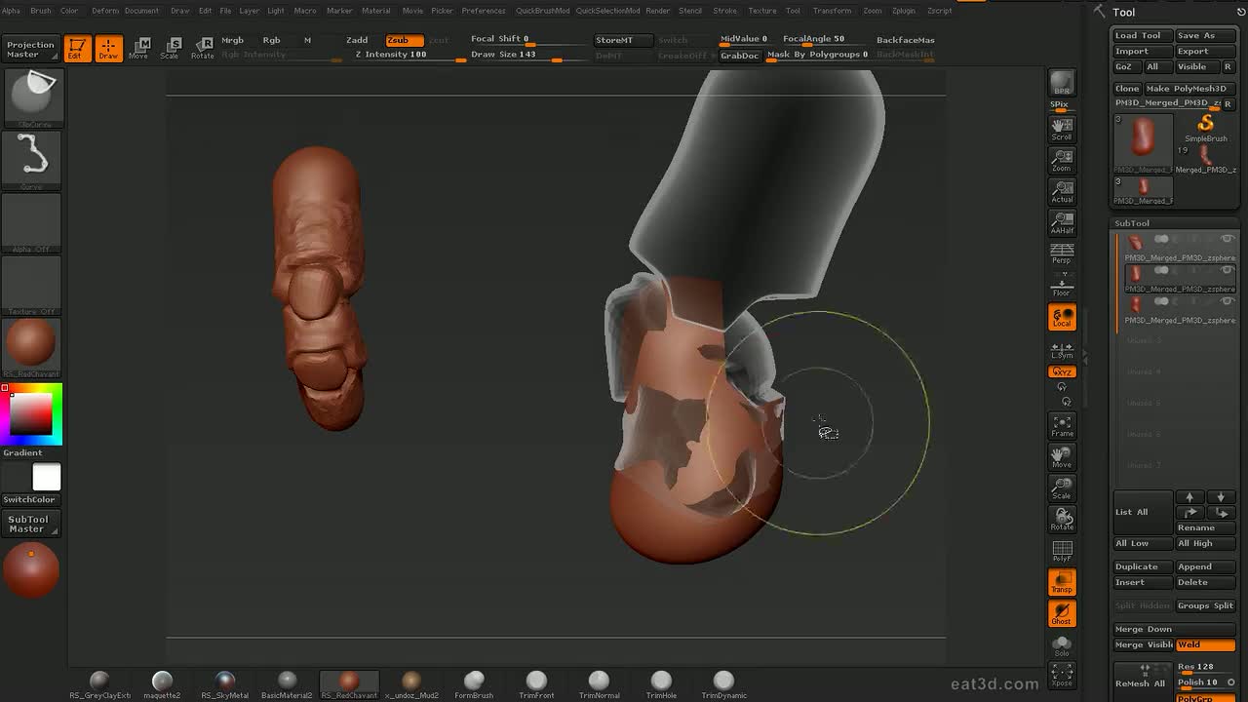Click the SwitchColor button
The height and width of the screenshot is (702, 1248).
(29, 499)
